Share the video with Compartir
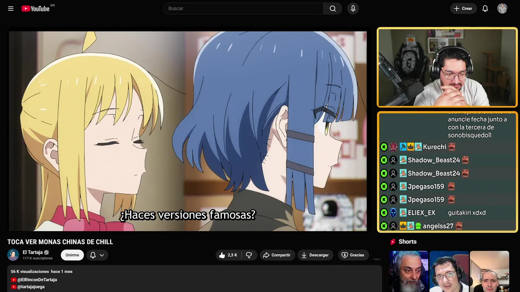The image size is (520, 292). click(277, 255)
